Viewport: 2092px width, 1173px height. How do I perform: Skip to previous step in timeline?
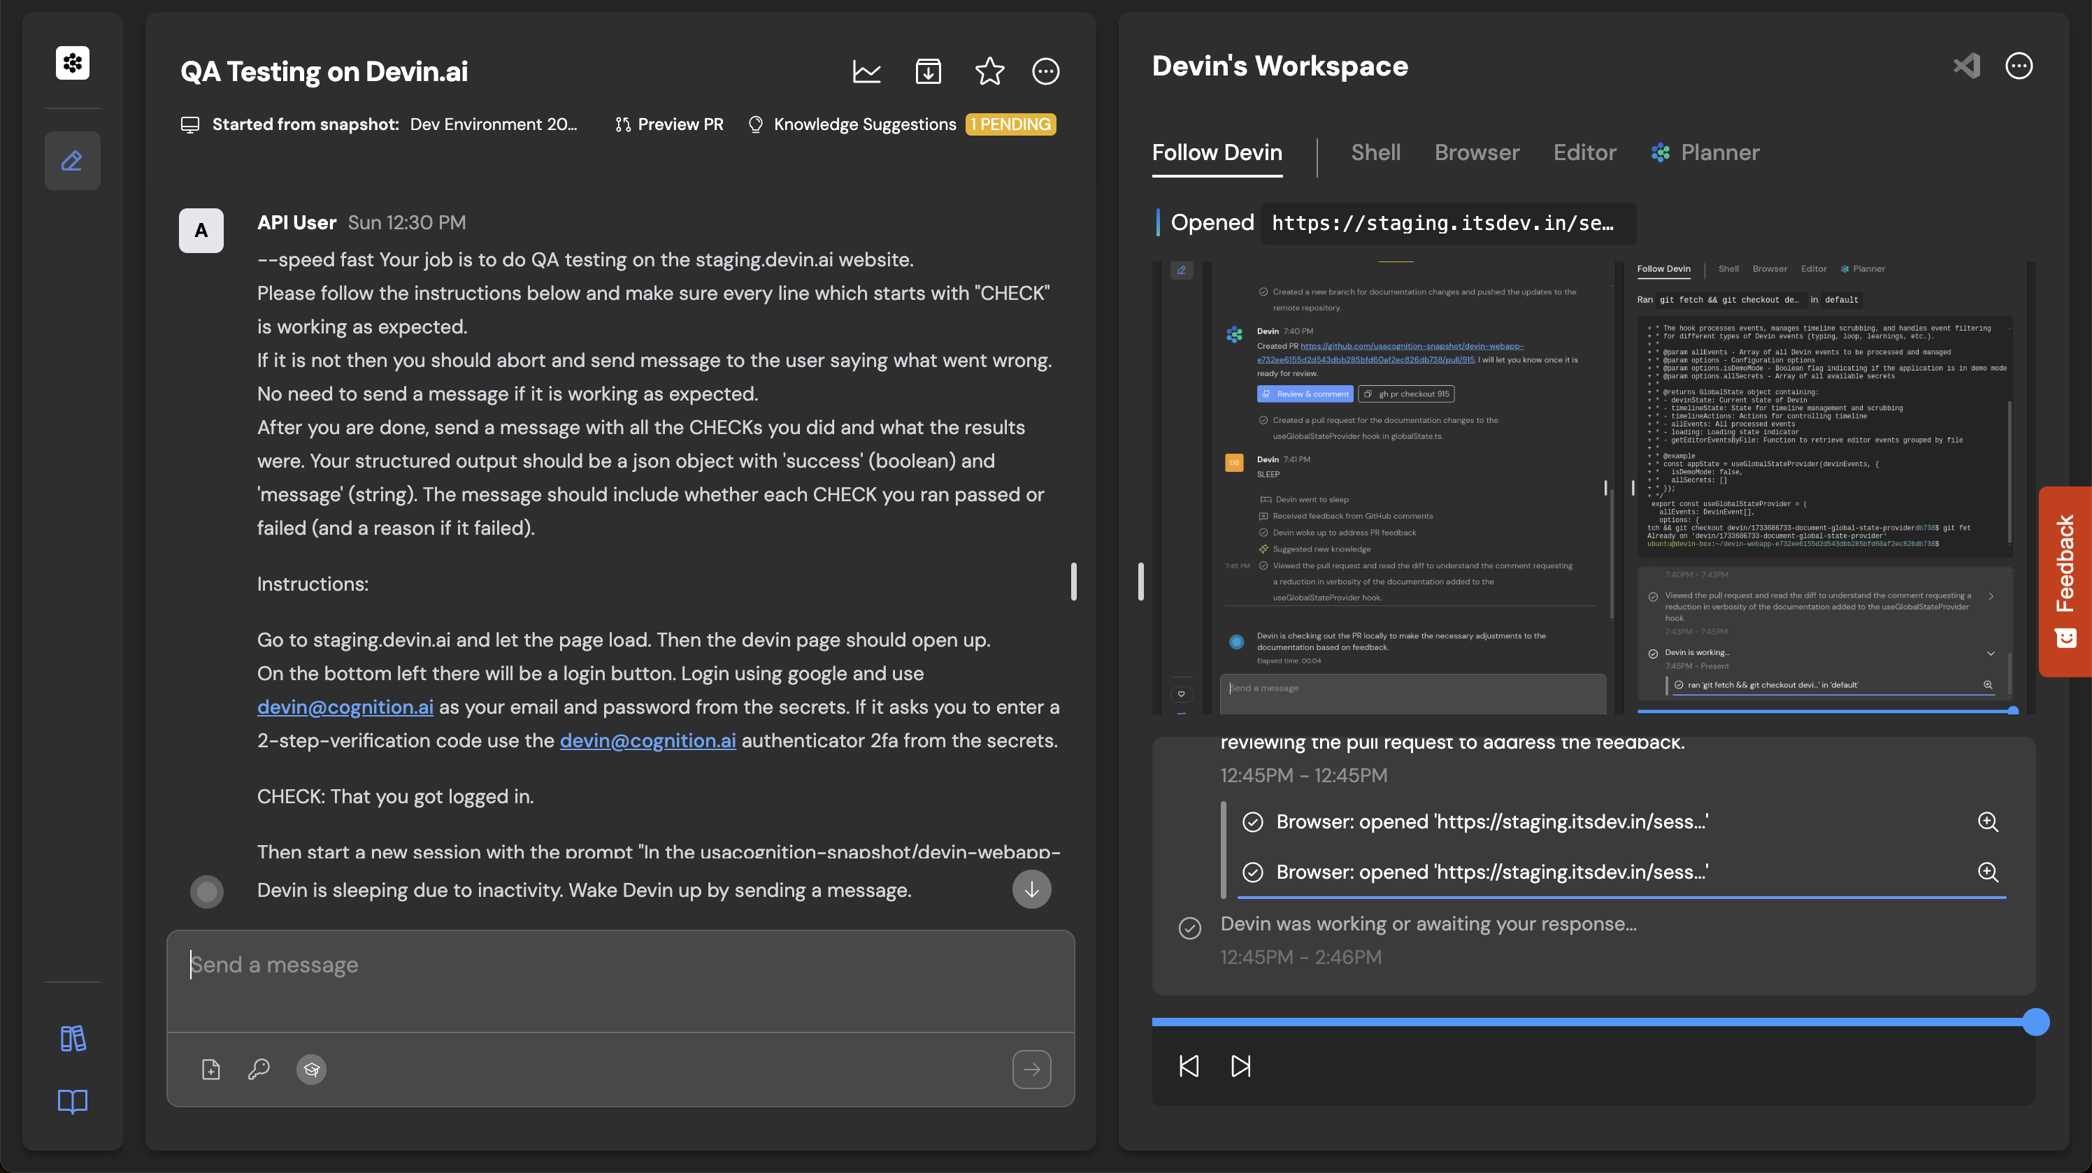[x=1189, y=1066]
